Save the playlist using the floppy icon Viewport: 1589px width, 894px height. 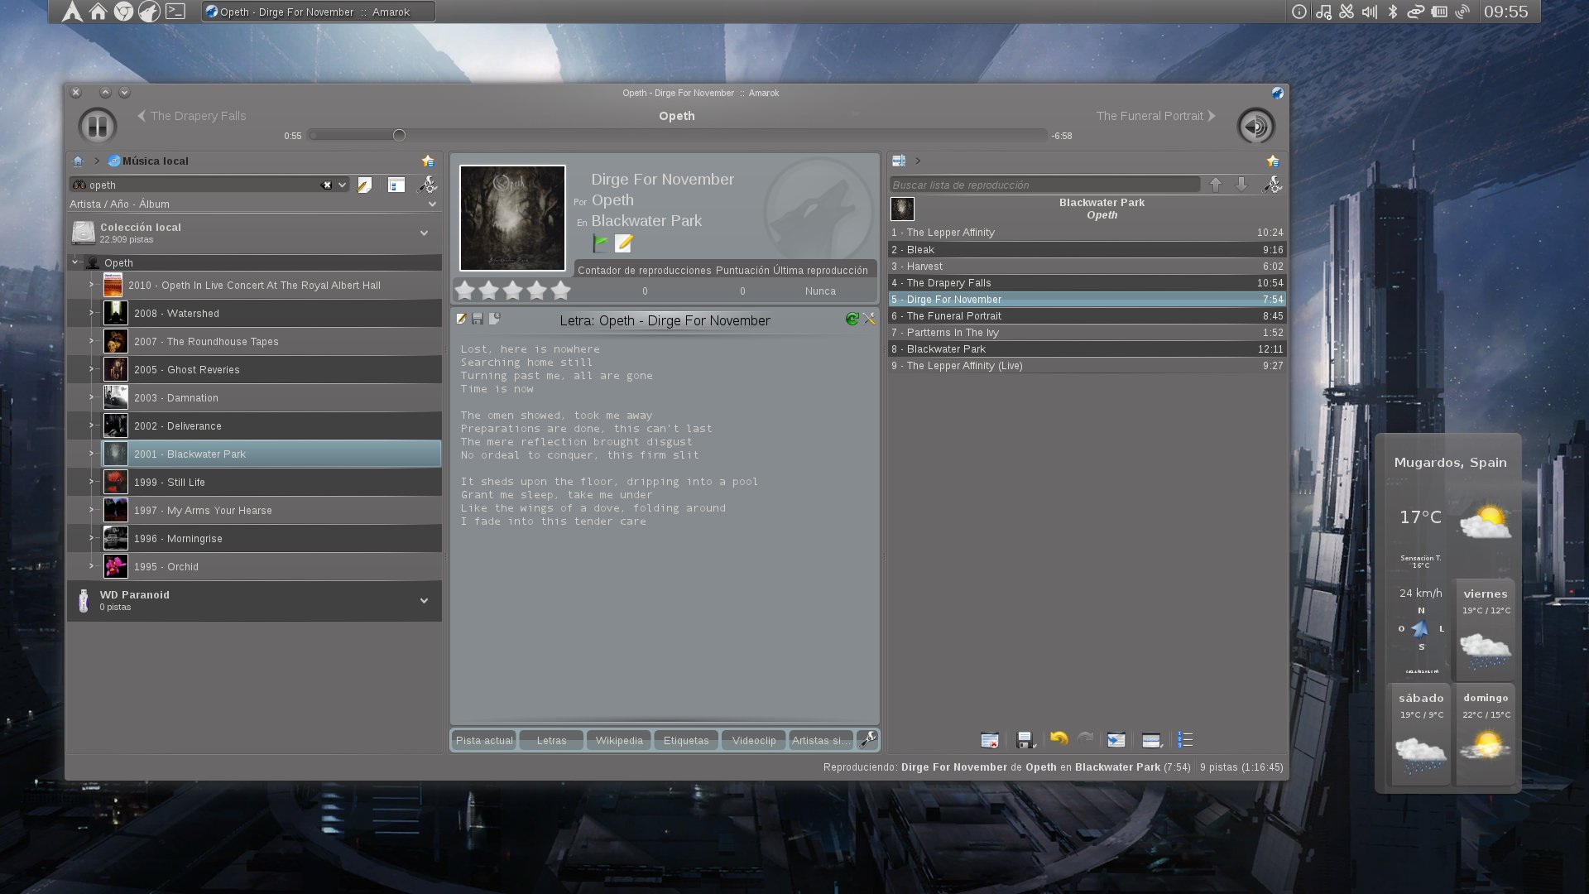[x=1025, y=740]
